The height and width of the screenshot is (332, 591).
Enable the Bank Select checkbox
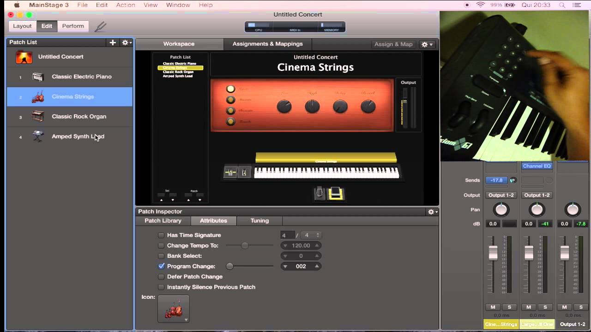(x=161, y=256)
